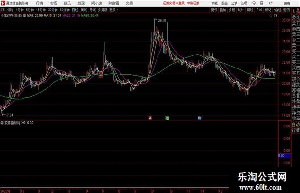Click the blue 财 event marker

(x=200, y=118)
